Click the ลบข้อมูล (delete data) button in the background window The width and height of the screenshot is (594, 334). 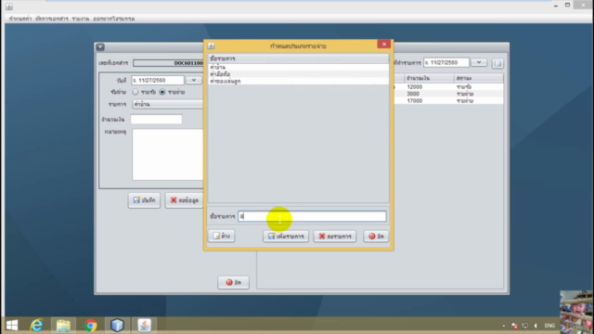point(184,200)
